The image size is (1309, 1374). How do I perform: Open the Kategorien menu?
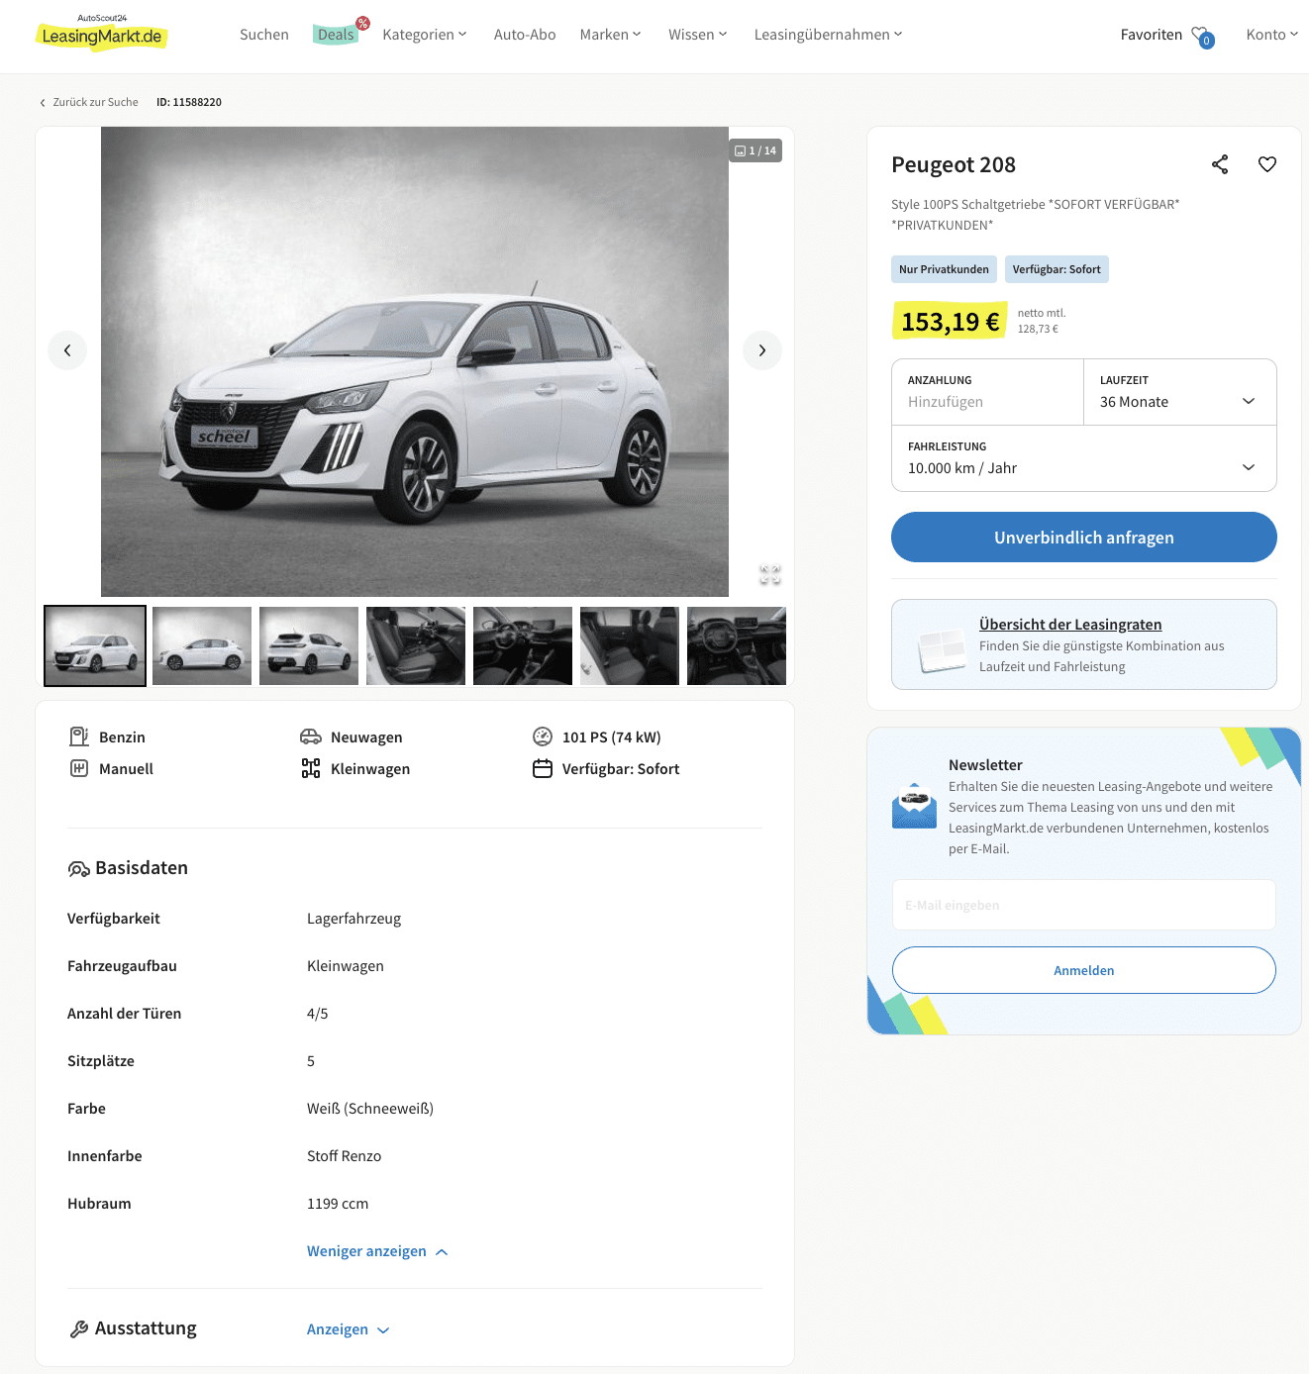pyautogui.click(x=425, y=35)
